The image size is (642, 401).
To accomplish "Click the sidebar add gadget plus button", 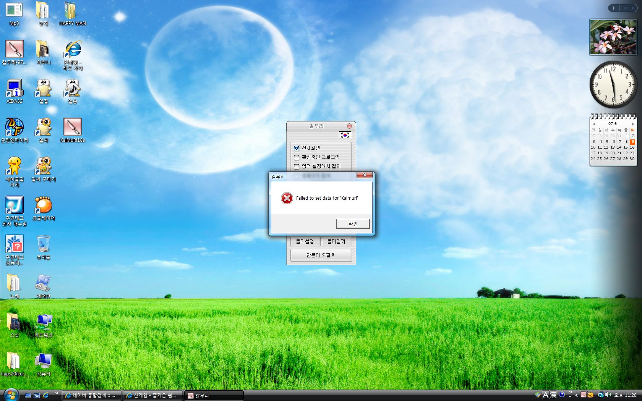I will coord(613,8).
